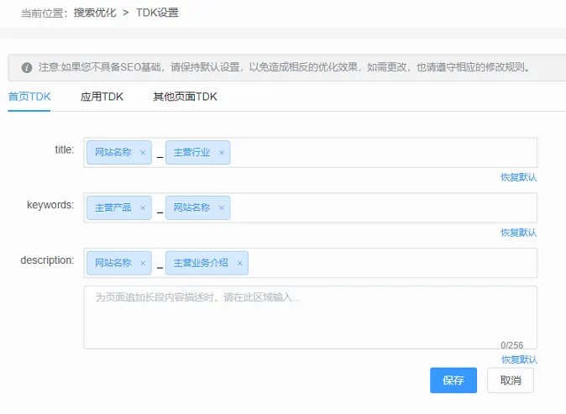Screen dimensions: 566x414
Task: Open the 其他页面TDK tab
Action: click(x=186, y=97)
